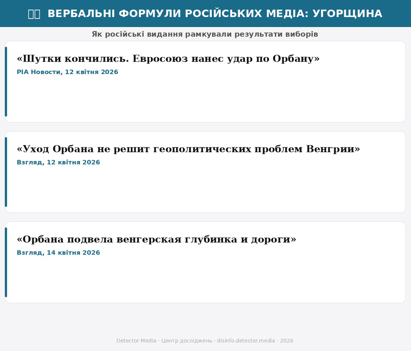Select the subtitle about рамкували результати виборів
Screen dimensions: 411x351
point(205,34)
